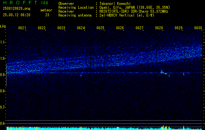Click the 1.1 frequency axis label
Image resolution: width=205 pixels, height=130 pixels.
(x=3, y=42)
